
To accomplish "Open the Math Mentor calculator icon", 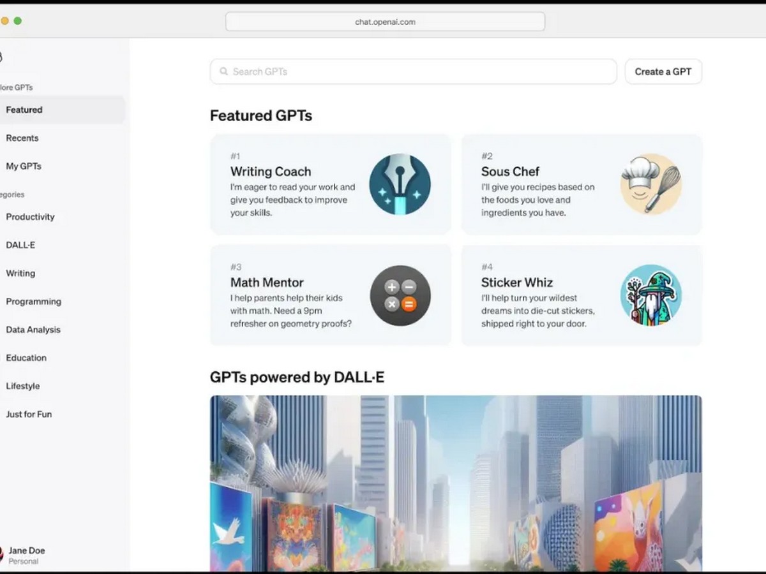I will pos(400,295).
